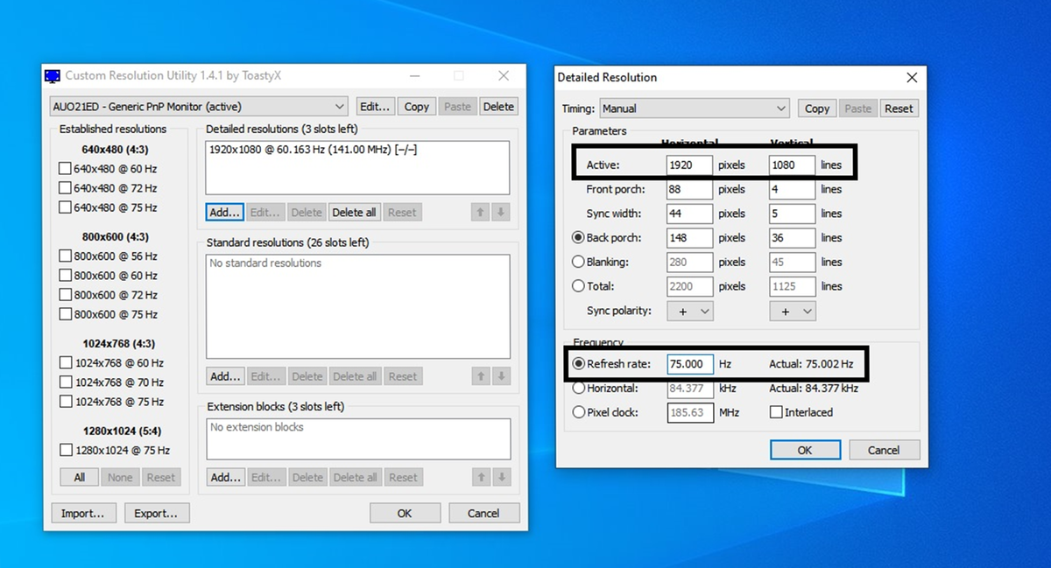Open the AUO21ED monitor dropdown

click(200, 107)
